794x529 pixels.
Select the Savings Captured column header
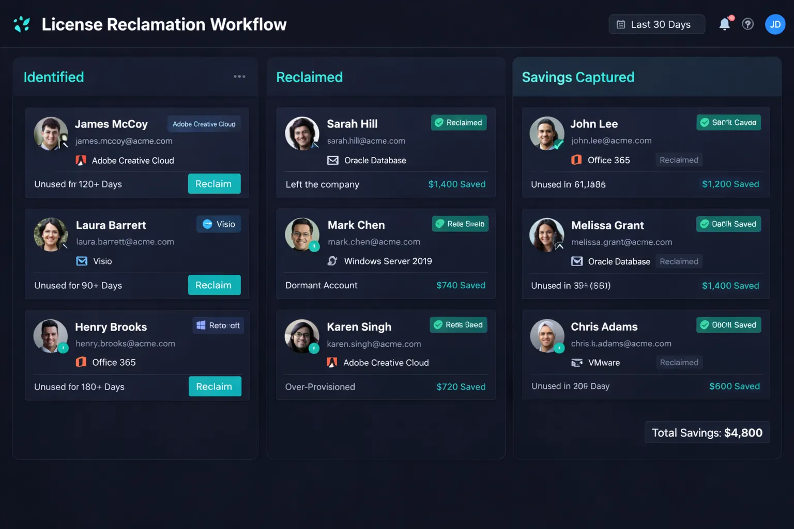click(x=578, y=77)
